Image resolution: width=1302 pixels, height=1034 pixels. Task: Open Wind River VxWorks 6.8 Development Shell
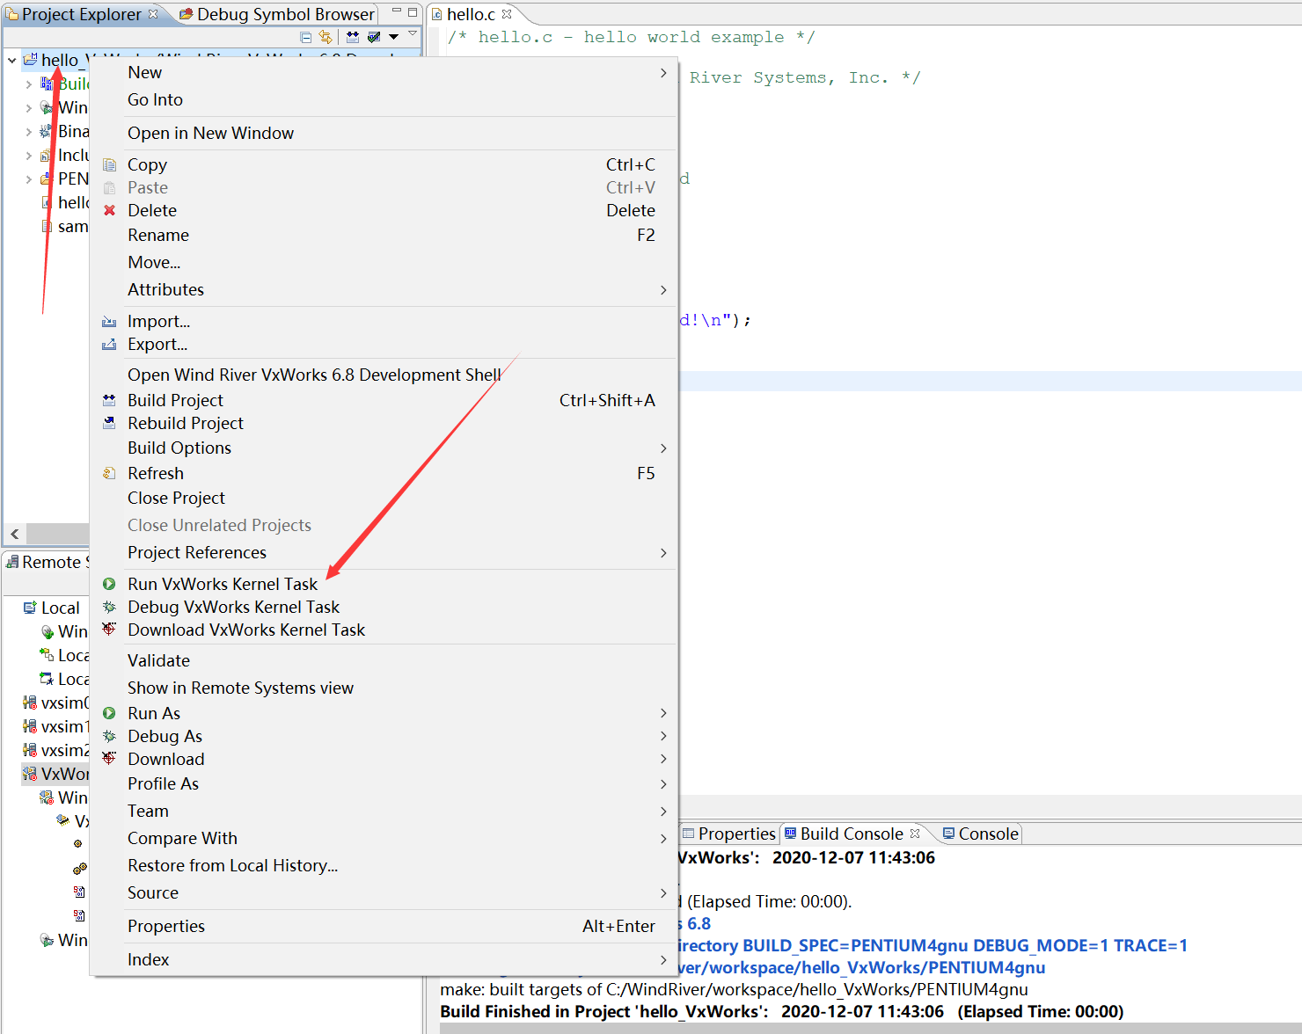pos(384,375)
